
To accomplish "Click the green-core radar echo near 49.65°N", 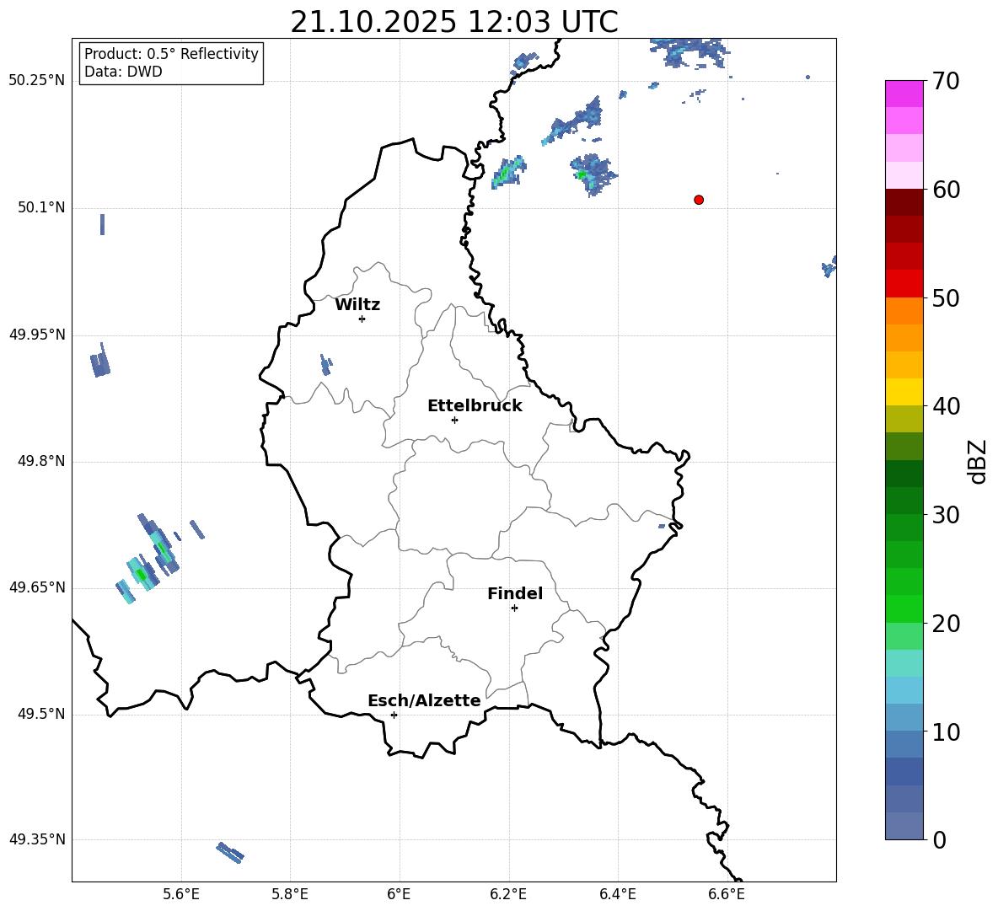I will pyautogui.click(x=142, y=575).
